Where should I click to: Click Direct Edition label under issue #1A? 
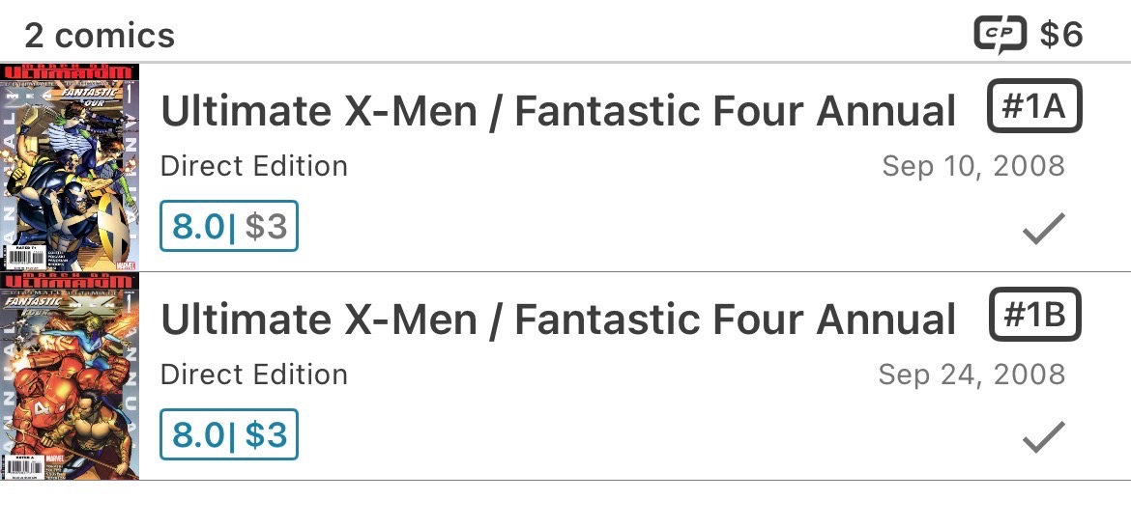[254, 166]
